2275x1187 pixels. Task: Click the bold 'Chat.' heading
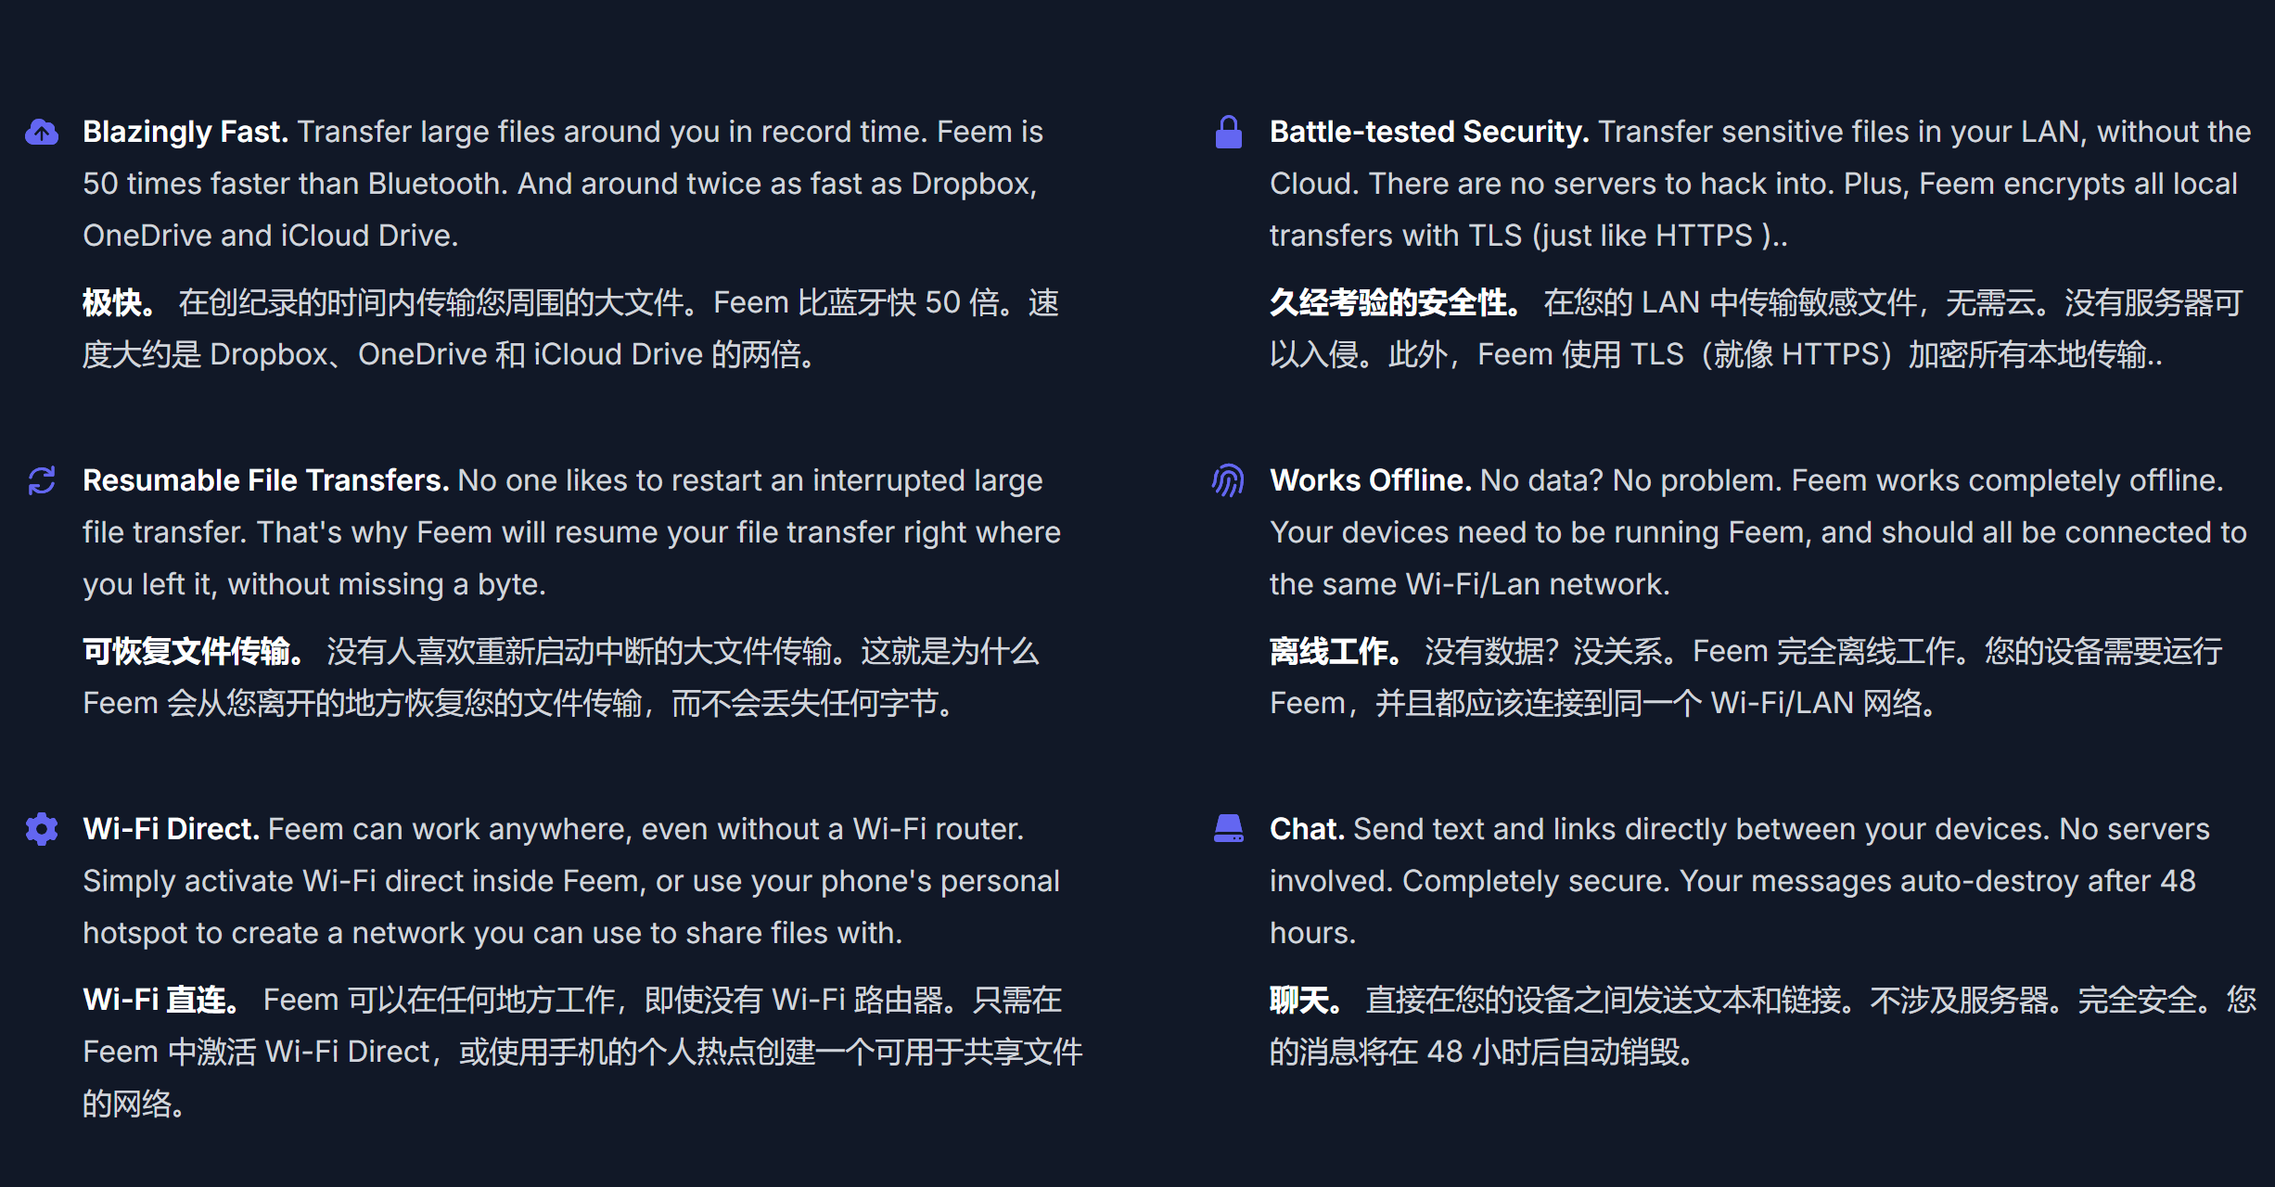click(x=1307, y=829)
